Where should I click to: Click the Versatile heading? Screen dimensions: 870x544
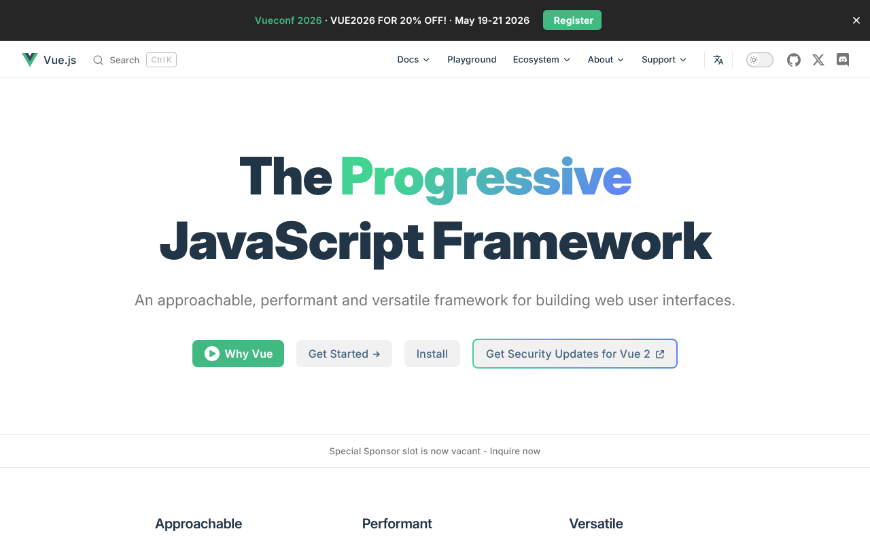click(x=596, y=524)
